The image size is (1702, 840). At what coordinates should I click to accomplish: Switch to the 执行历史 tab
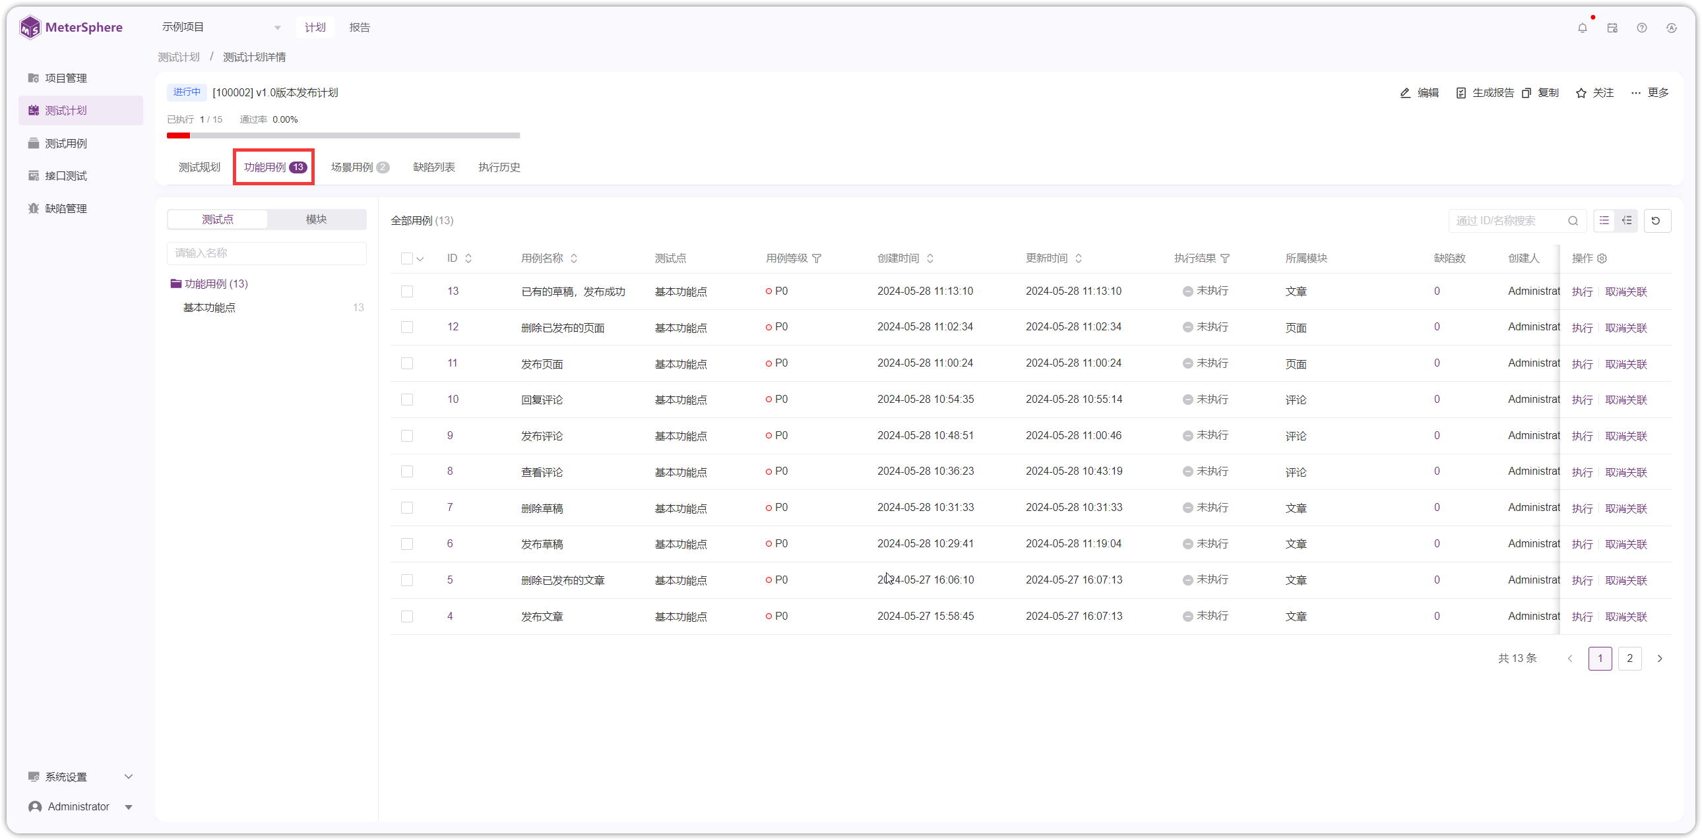point(499,167)
